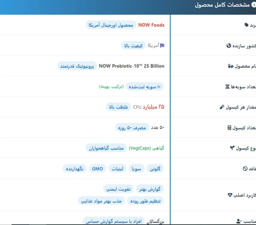The image size is (256, 225).
Task: Click the NOW Foods brand name
Action: (x=151, y=25)
